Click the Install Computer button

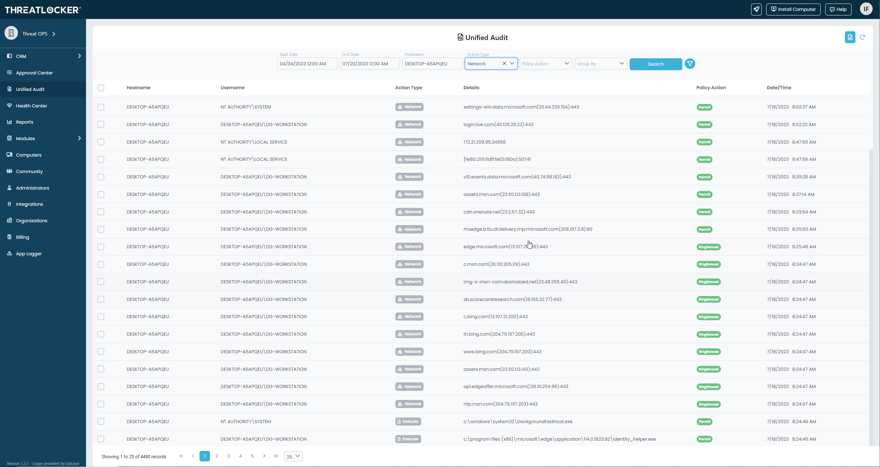pos(793,9)
